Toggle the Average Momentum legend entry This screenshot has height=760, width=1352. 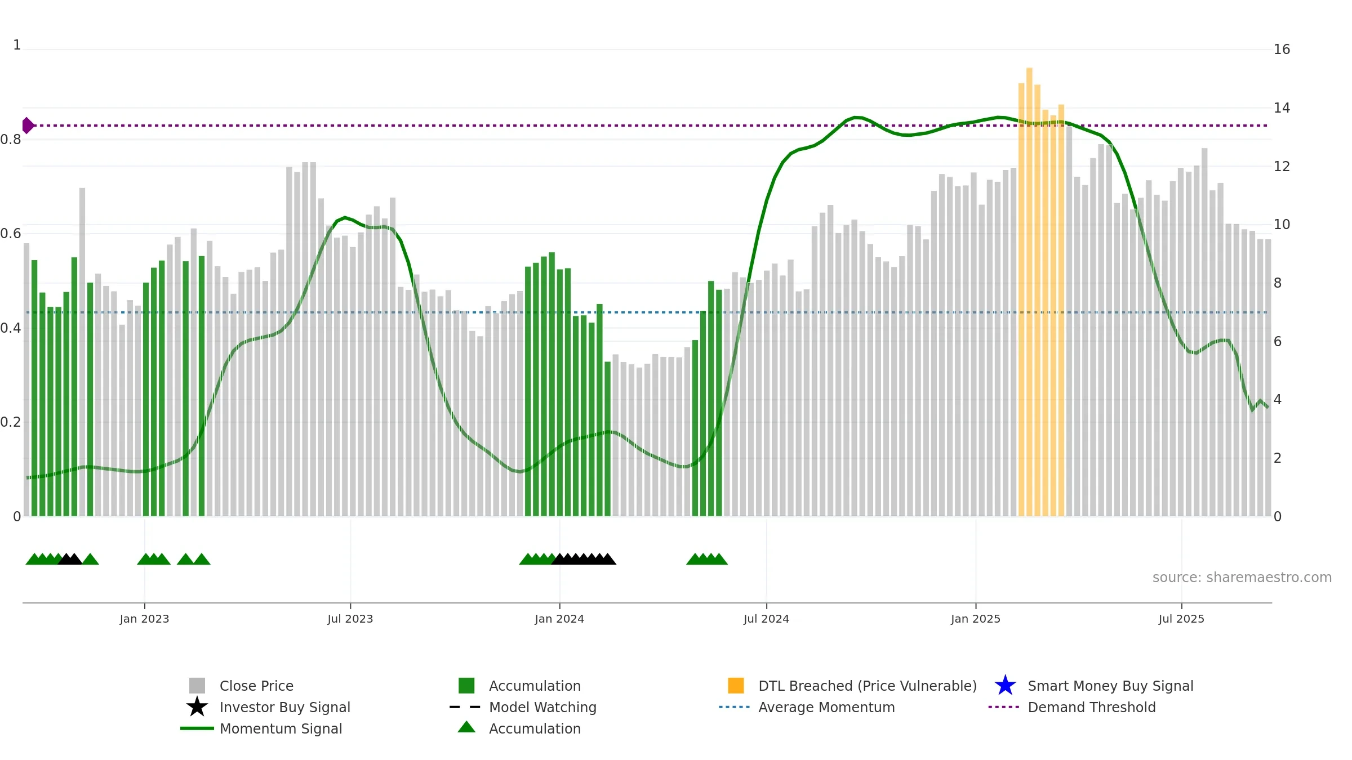[x=826, y=707]
